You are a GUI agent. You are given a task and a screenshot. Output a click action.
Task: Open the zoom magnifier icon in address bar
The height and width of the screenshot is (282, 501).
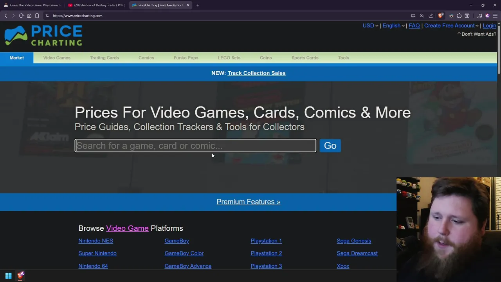[422, 16]
